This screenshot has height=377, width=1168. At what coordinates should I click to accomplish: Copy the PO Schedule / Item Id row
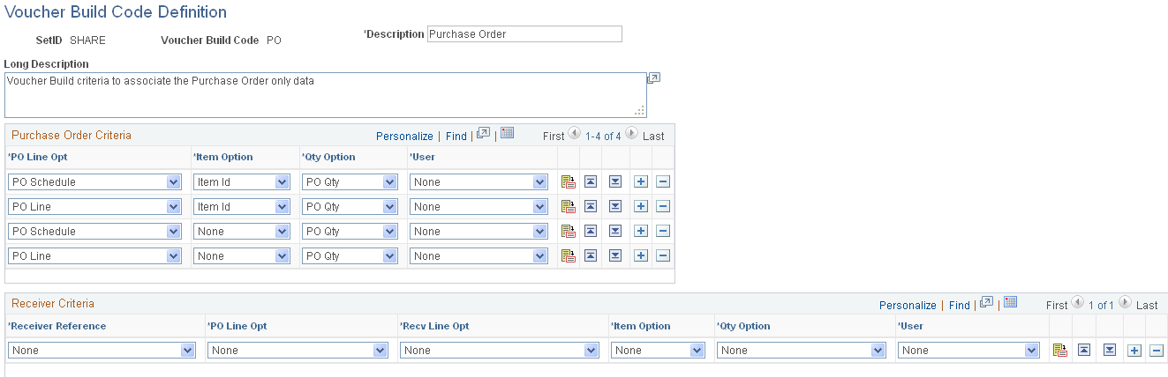tap(569, 182)
